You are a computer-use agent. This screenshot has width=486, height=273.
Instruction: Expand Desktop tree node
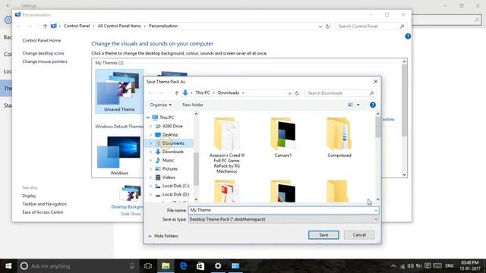coord(151,135)
